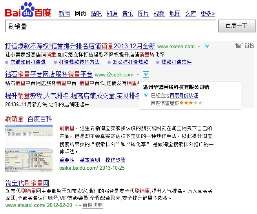Image resolution: width=257 pixels, height=214 pixels.
Task: Select the 网页 tab
Action: (80, 13)
